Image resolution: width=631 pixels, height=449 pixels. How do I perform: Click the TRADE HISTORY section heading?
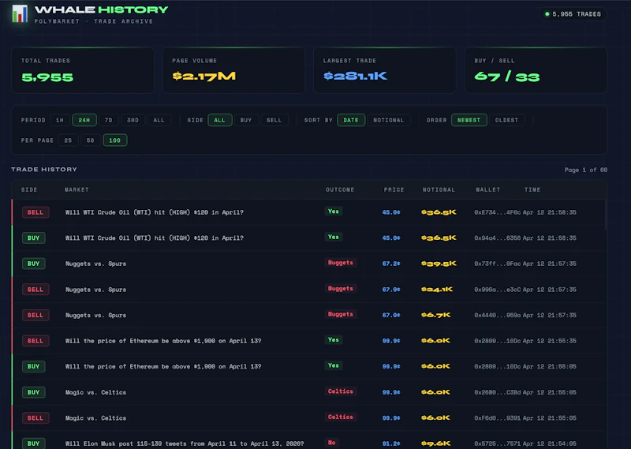pos(44,170)
